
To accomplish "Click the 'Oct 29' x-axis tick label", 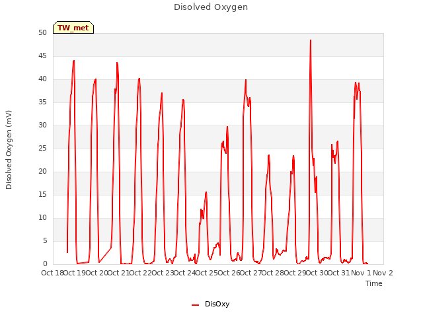I will pyautogui.click(x=295, y=273).
